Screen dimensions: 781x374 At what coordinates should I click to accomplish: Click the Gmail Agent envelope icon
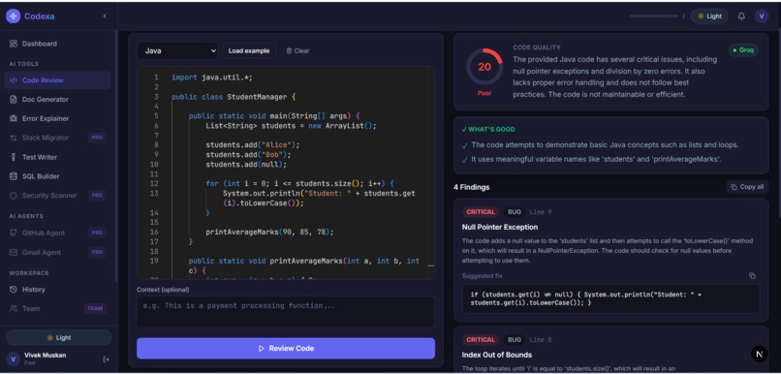tap(14, 253)
